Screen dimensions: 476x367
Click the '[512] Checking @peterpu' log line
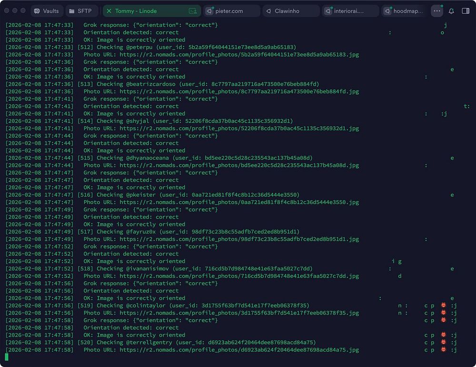150,47
